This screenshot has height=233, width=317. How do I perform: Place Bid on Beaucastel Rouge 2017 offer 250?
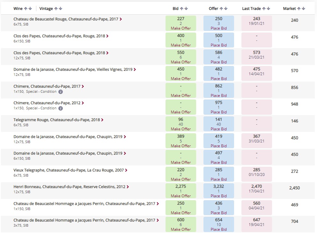click(218, 28)
